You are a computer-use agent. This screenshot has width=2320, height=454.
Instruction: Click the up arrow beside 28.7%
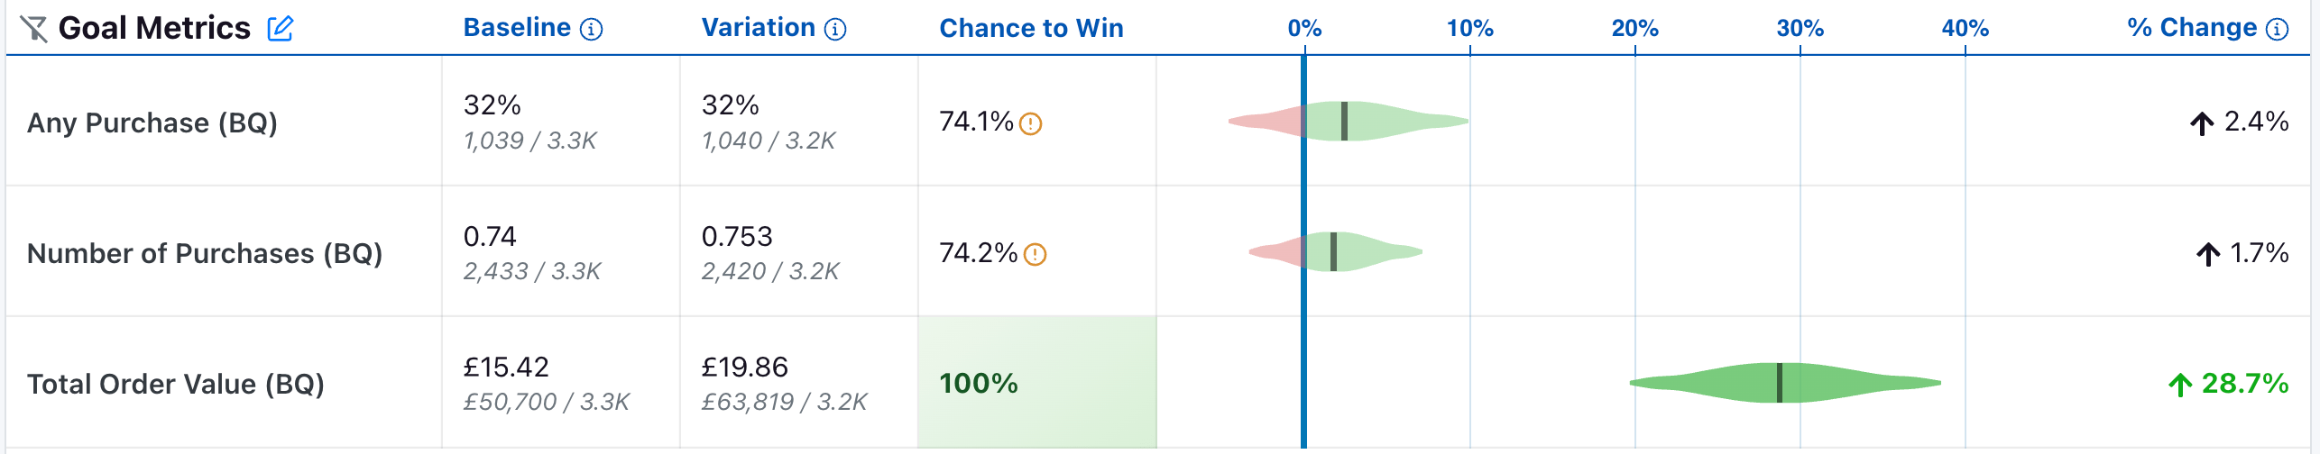pos(2180,385)
